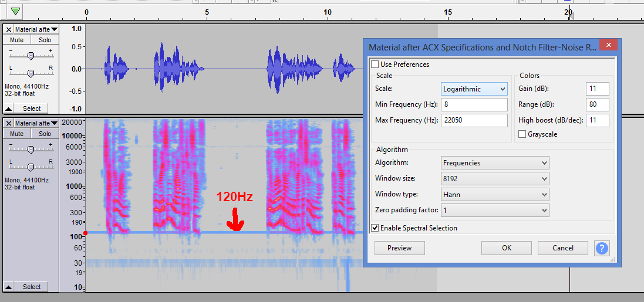
Task: Enable the Use Preferences checkbox
Action: point(375,65)
